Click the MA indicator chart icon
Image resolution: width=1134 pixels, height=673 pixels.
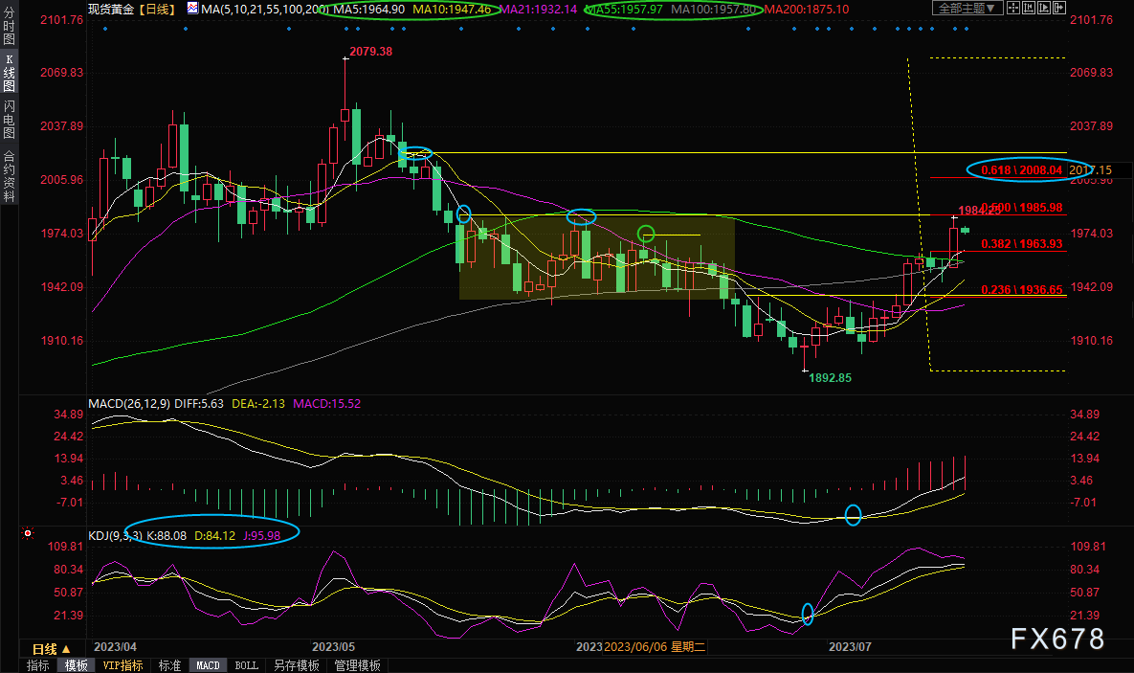192,8
